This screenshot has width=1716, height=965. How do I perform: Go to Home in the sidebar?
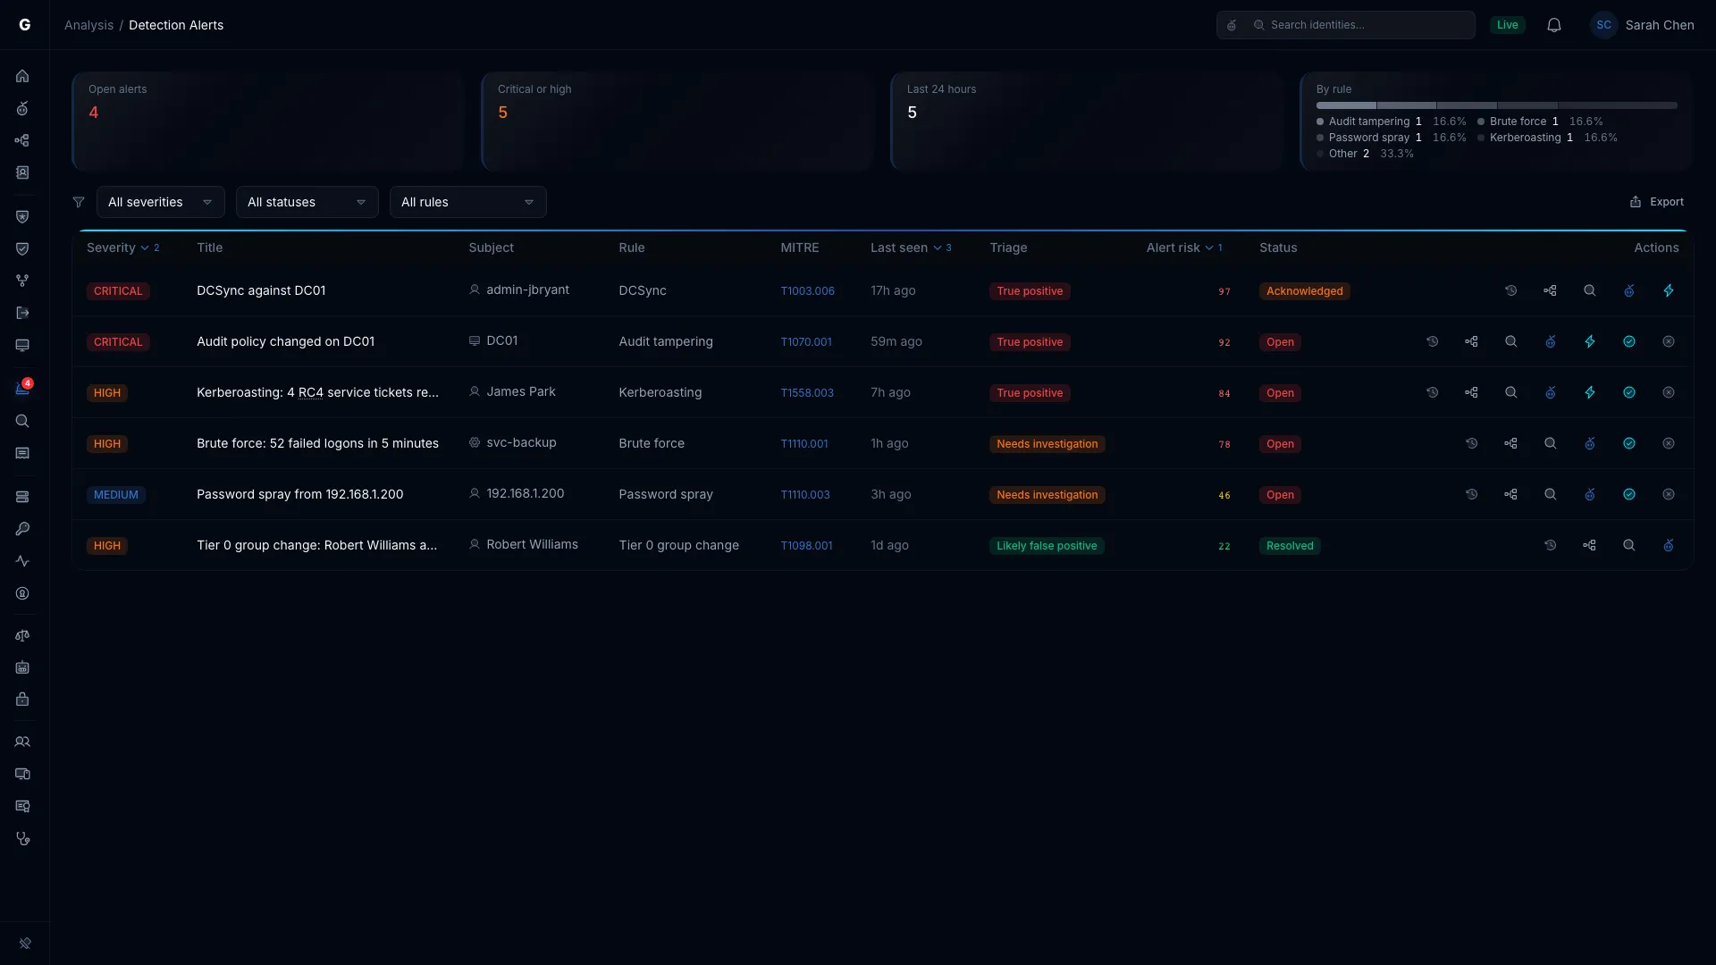(x=22, y=76)
